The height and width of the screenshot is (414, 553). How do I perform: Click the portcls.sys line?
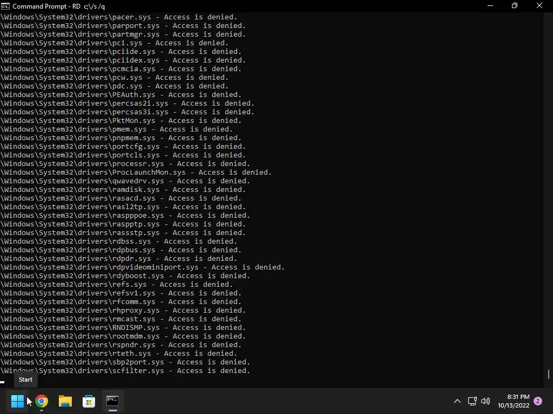(123, 155)
